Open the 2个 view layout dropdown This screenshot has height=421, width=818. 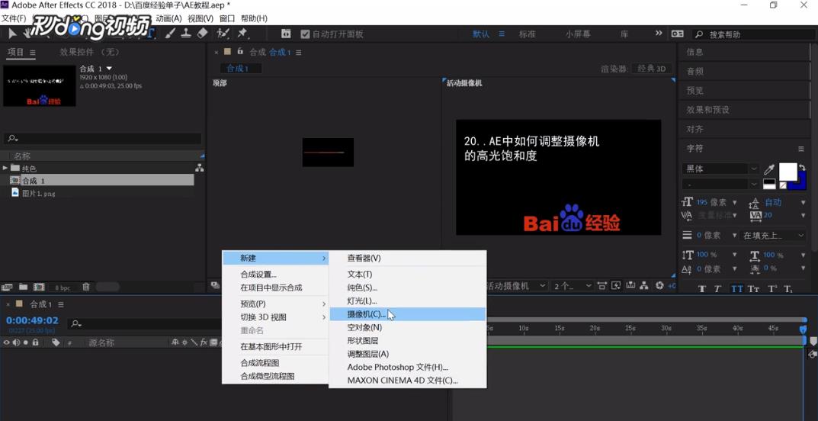coord(573,286)
